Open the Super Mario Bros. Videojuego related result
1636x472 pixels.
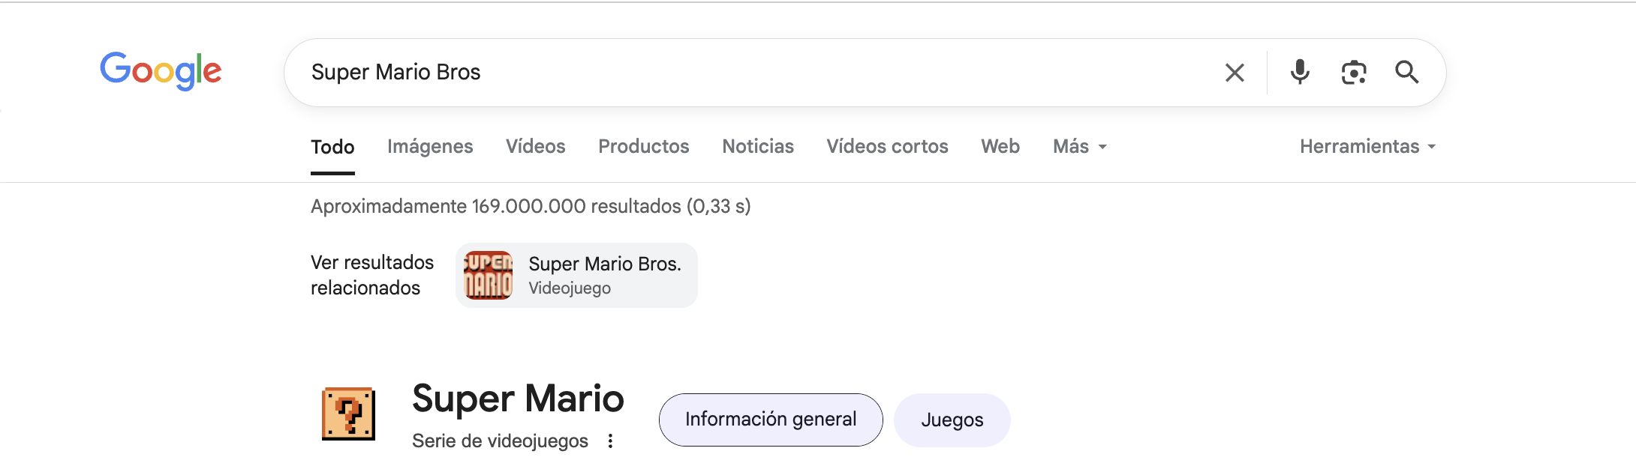click(604, 275)
